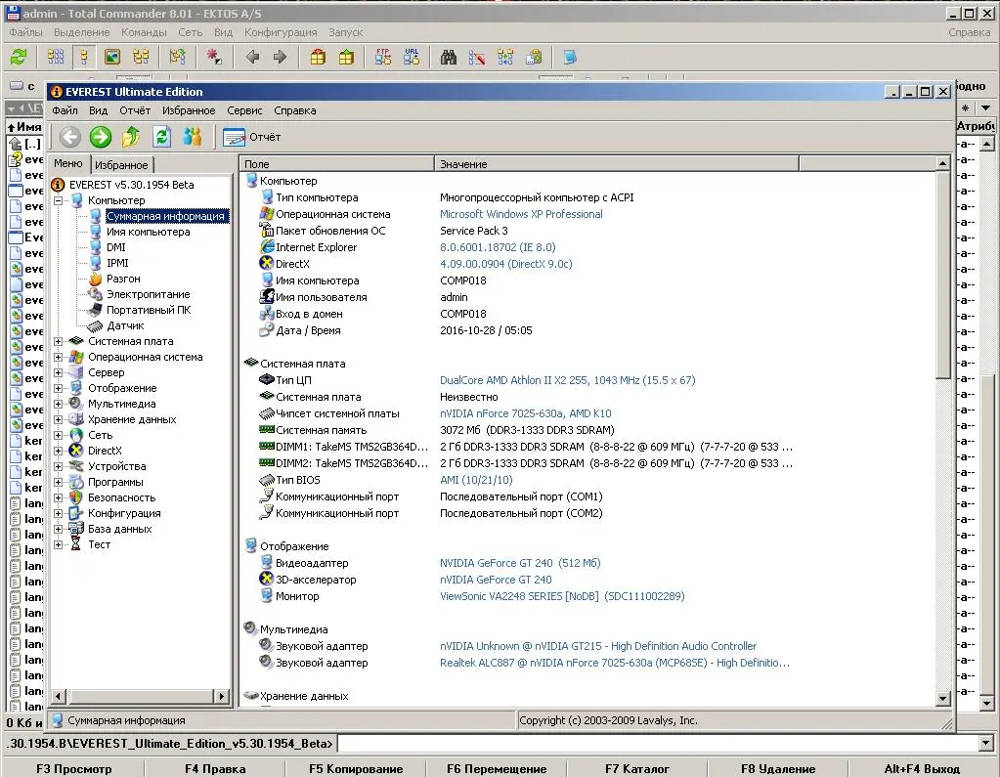
Task: Open the Отчёт report button
Action: (x=252, y=137)
